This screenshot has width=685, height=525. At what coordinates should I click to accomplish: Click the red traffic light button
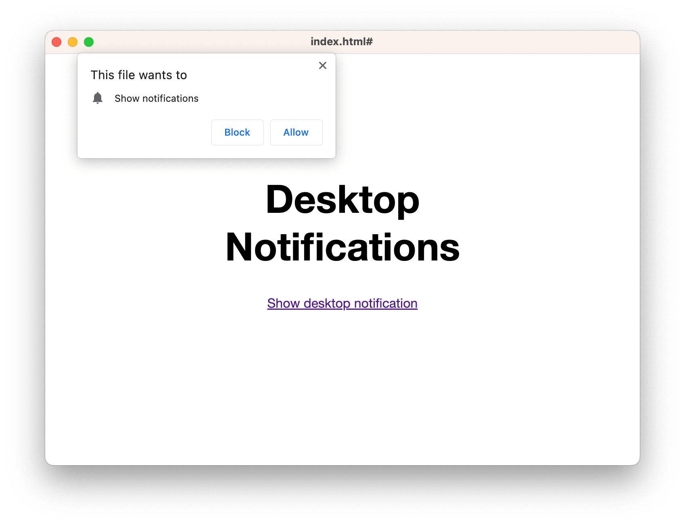click(x=57, y=42)
